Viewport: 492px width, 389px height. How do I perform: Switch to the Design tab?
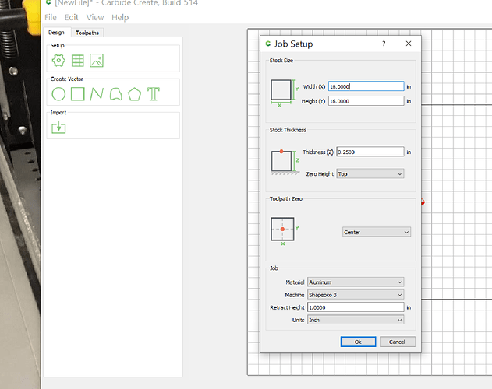[56, 33]
